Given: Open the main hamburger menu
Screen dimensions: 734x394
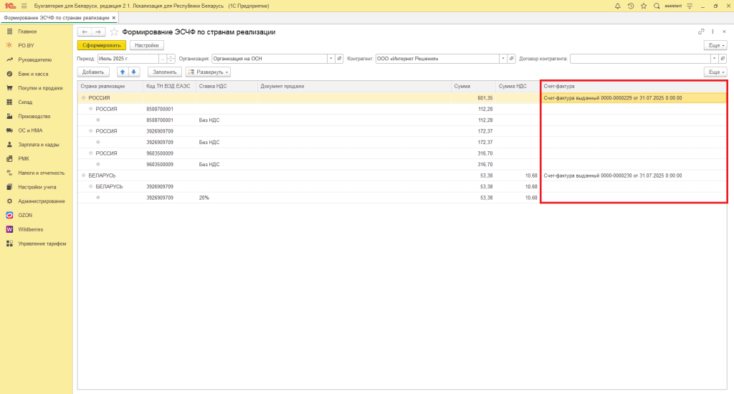Looking at the screenshot, I should point(24,6).
